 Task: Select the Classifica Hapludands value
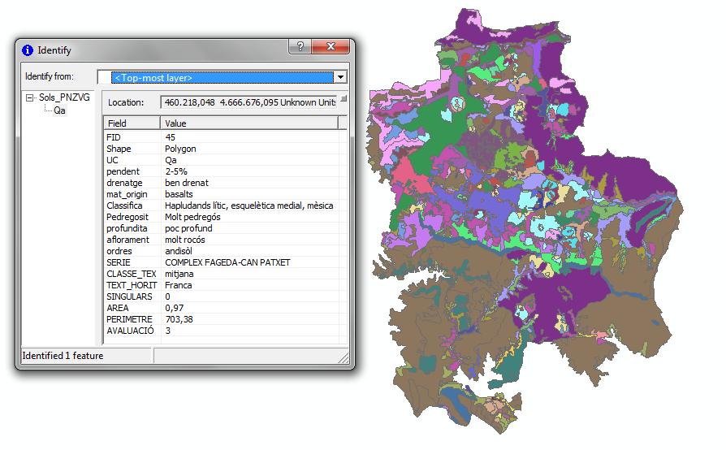tap(248, 206)
